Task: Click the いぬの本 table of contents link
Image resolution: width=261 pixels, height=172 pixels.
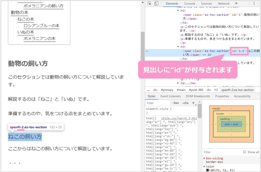Action: click(x=26, y=32)
